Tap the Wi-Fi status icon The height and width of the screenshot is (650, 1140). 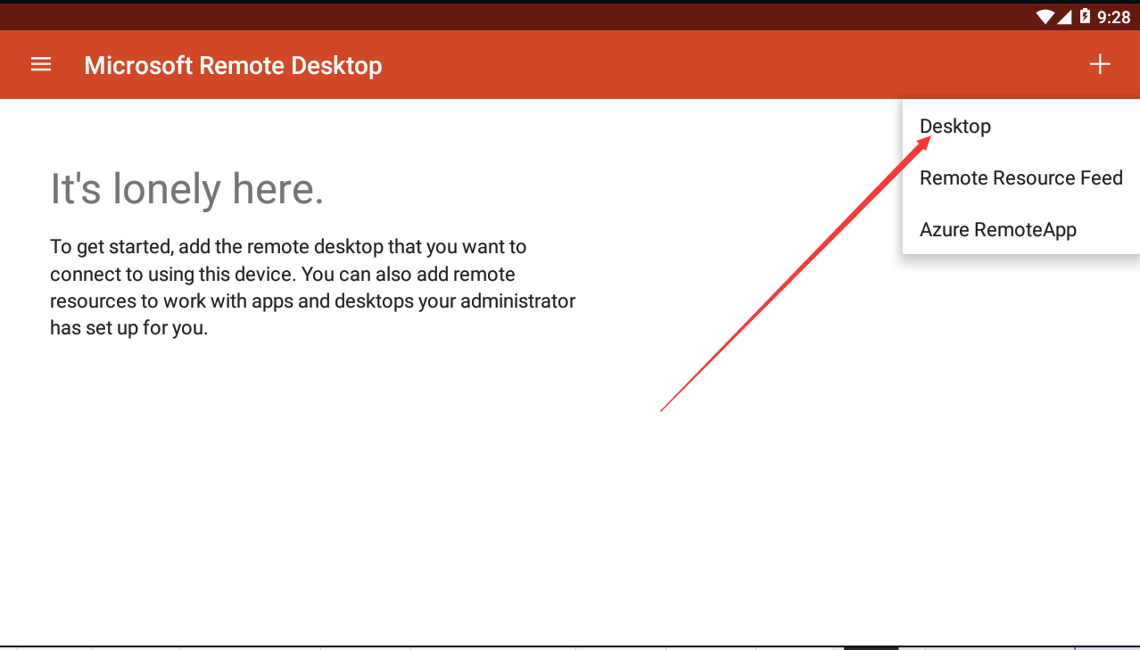click(x=1045, y=16)
